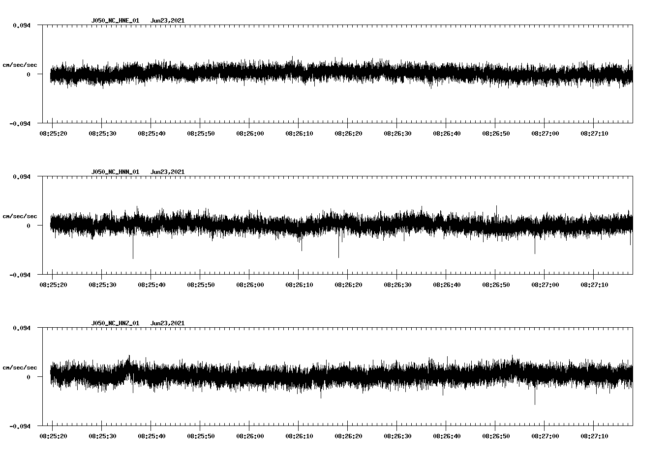The height and width of the screenshot is (454, 668).
Task: Click the cm/sec/sec unit label on HNN plot
Action: click(20, 216)
